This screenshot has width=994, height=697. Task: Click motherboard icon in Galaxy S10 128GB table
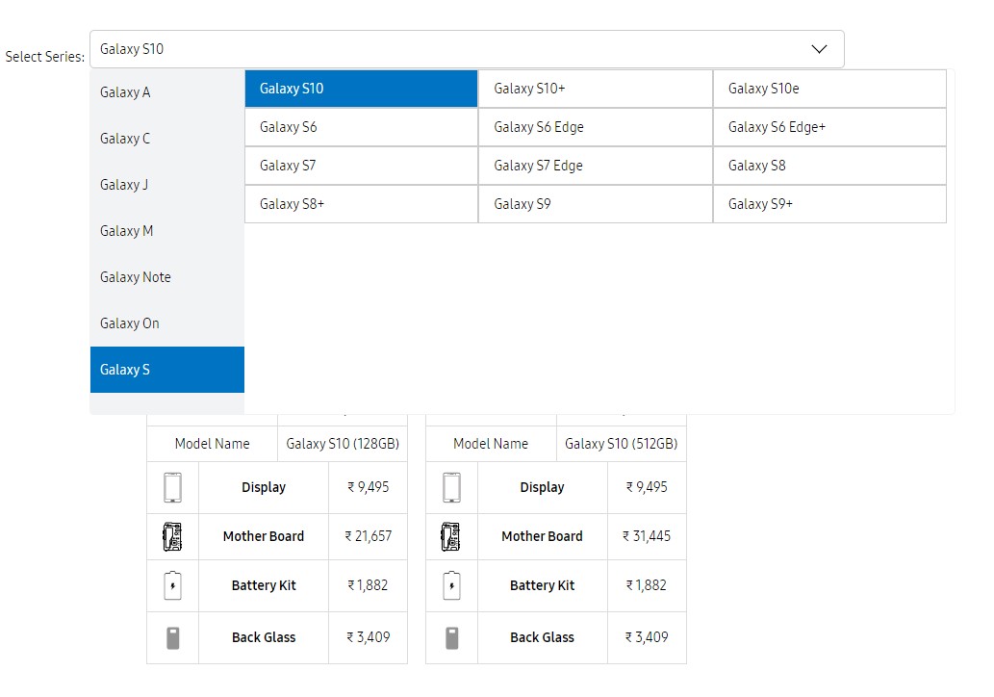(x=172, y=536)
